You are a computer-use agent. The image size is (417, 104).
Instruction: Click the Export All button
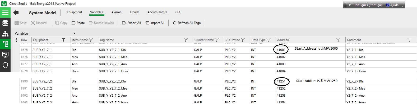click(x=131, y=23)
